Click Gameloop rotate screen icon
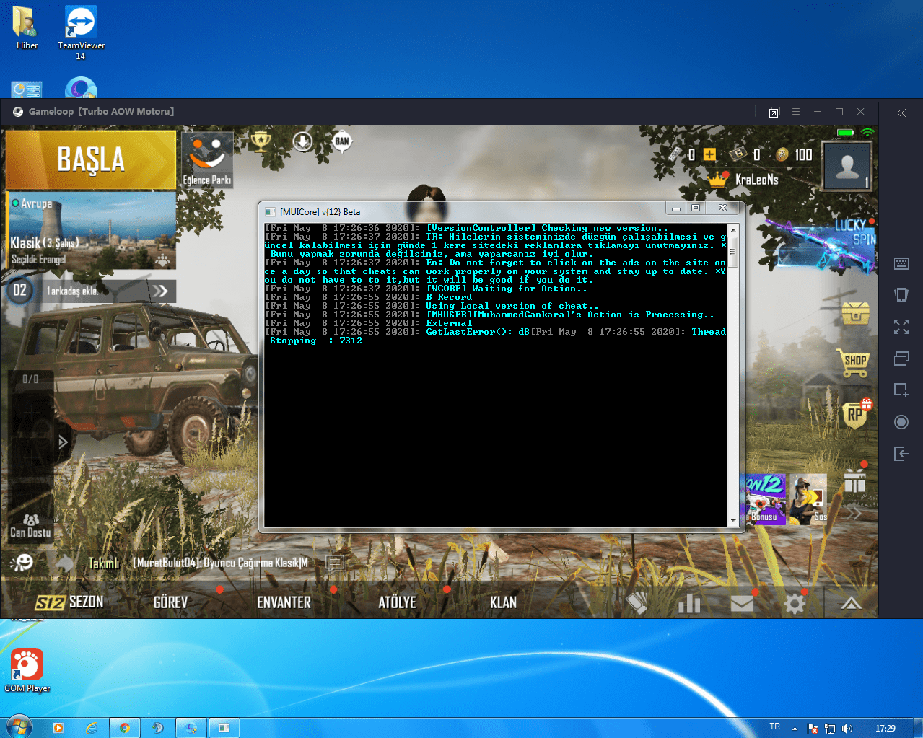The image size is (923, 738). coord(901,294)
